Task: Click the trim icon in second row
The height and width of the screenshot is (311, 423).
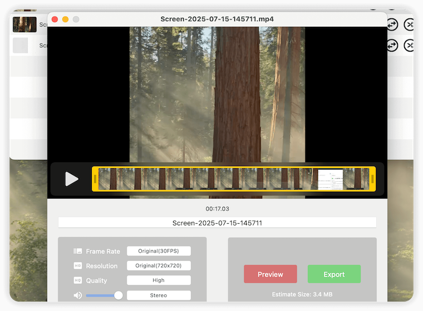Action: tap(410, 46)
